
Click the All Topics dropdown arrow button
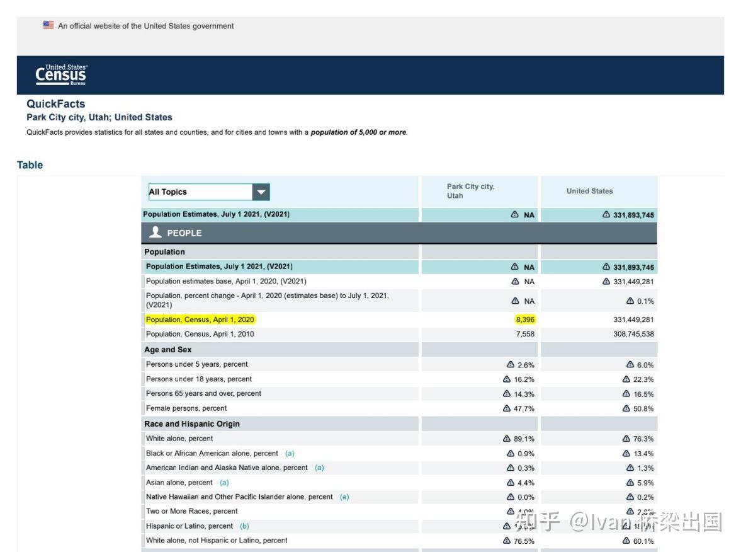click(x=261, y=192)
